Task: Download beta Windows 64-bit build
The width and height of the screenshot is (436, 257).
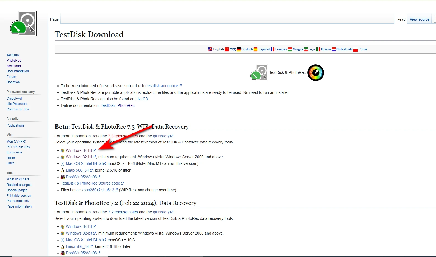Action: click(81, 150)
